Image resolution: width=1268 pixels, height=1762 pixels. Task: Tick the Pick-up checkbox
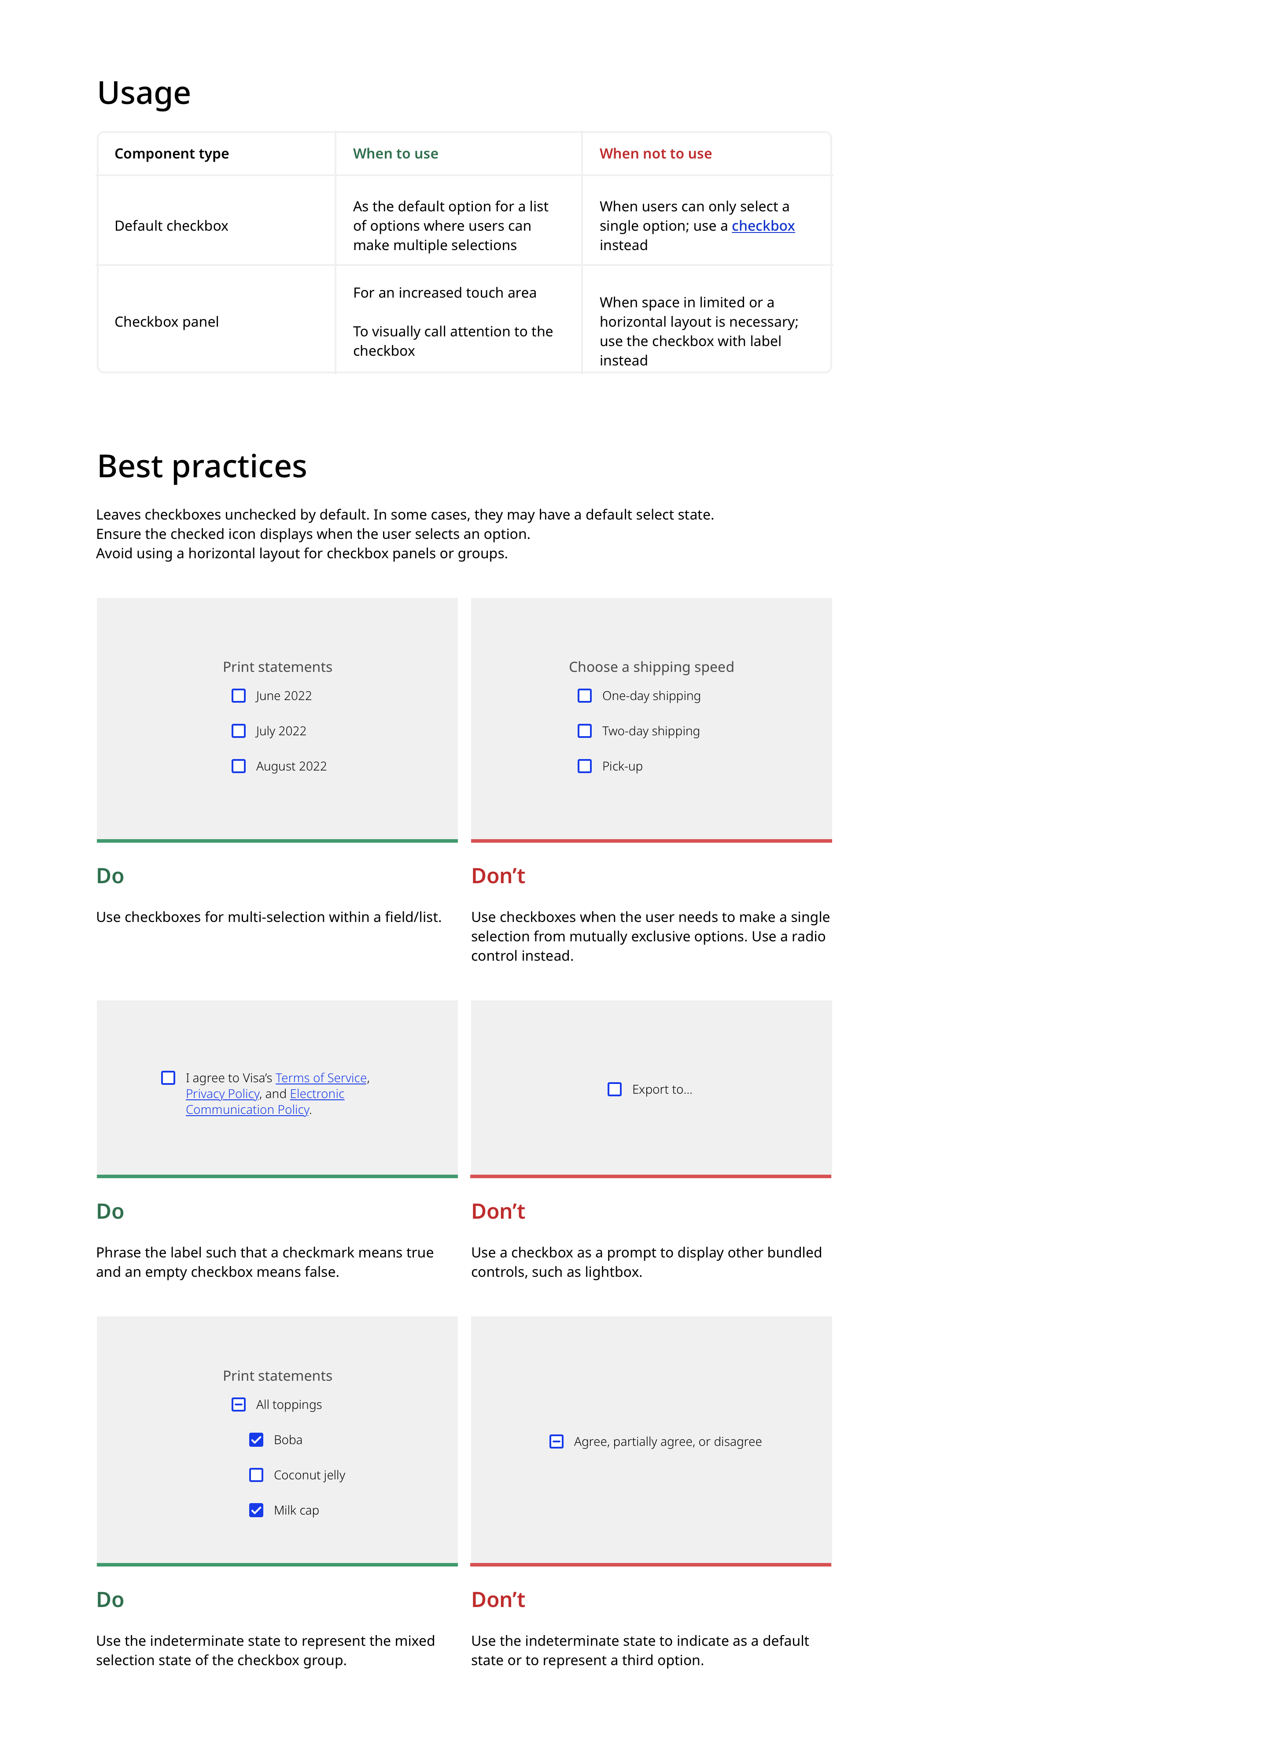coord(584,766)
